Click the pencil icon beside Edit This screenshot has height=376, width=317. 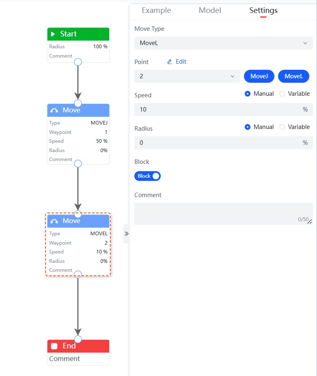pos(170,62)
